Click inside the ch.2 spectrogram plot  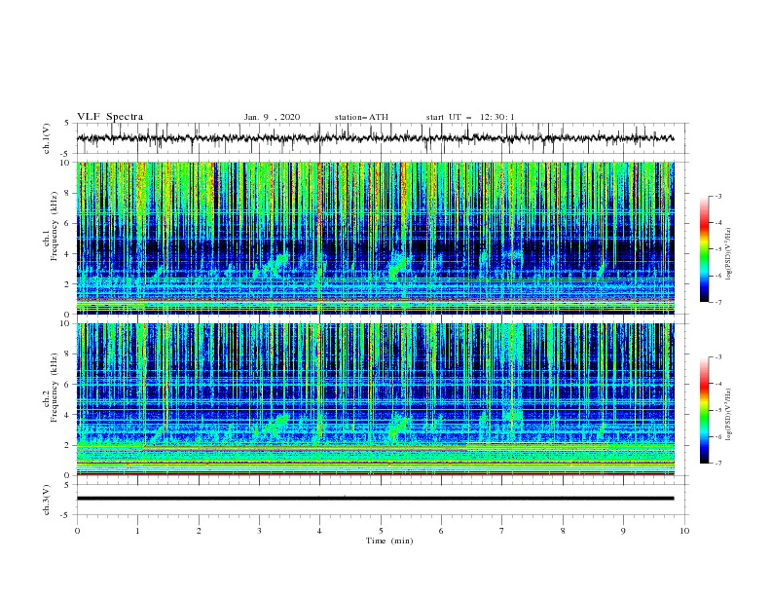pos(375,399)
